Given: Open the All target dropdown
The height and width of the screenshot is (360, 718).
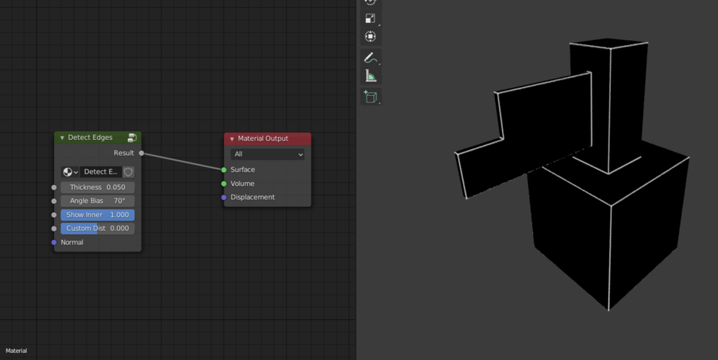Looking at the screenshot, I should [267, 154].
